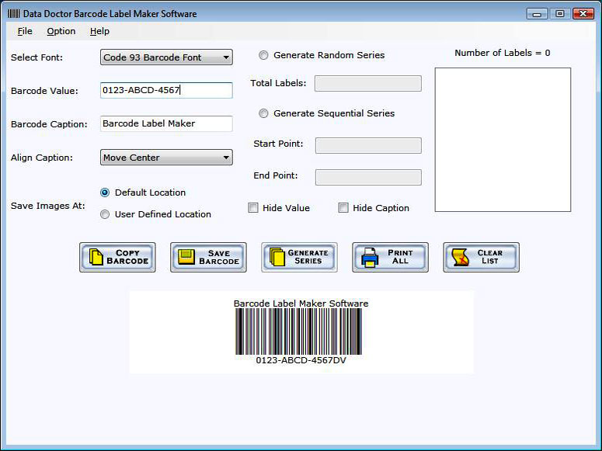The height and width of the screenshot is (451, 602).
Task: Click the Start Point field
Action: 368,145
